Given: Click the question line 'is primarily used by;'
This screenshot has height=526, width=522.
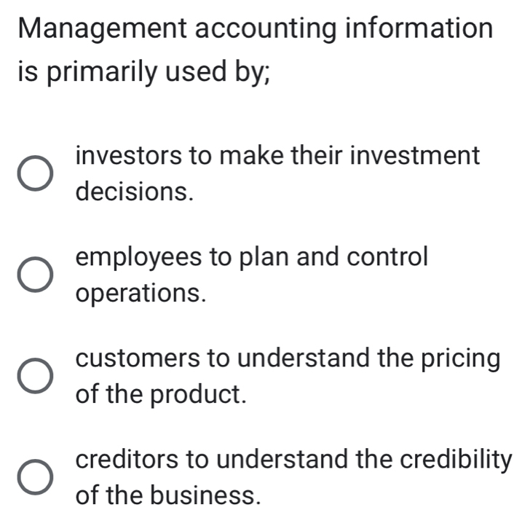Looking at the screenshot, I should click(141, 74).
